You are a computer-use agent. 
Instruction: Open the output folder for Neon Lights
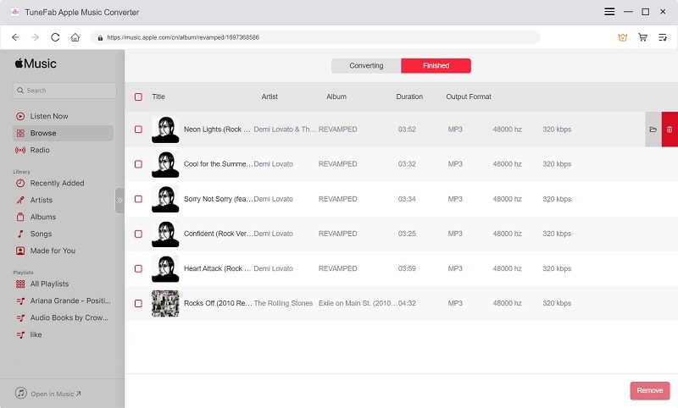[653, 130]
